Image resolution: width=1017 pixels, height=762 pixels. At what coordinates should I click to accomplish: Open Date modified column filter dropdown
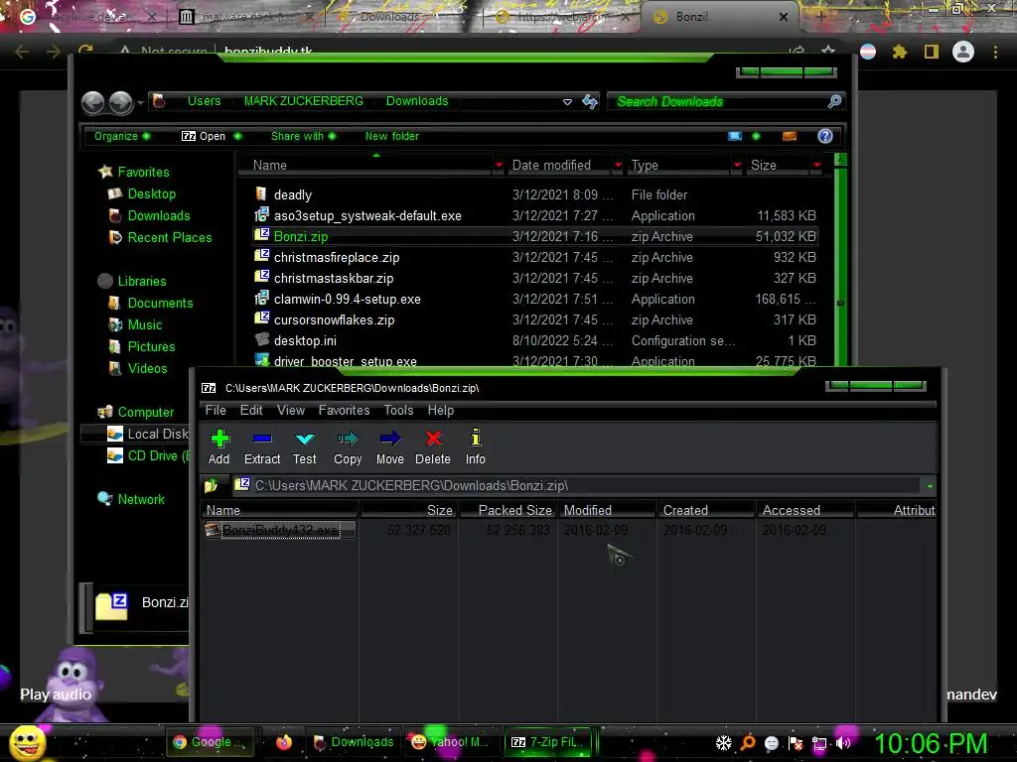618,166
